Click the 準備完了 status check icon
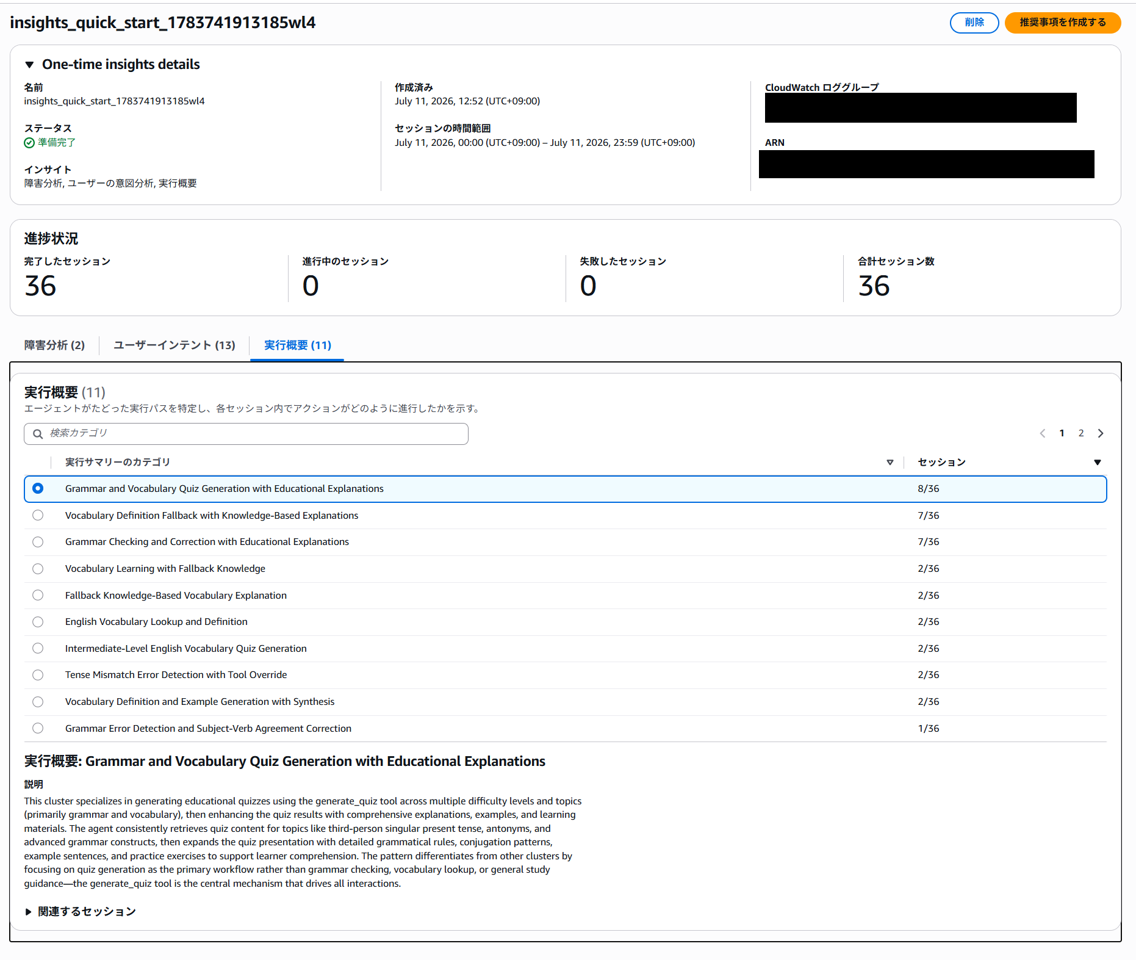Screen dimensions: 1136x960 [x=29, y=143]
